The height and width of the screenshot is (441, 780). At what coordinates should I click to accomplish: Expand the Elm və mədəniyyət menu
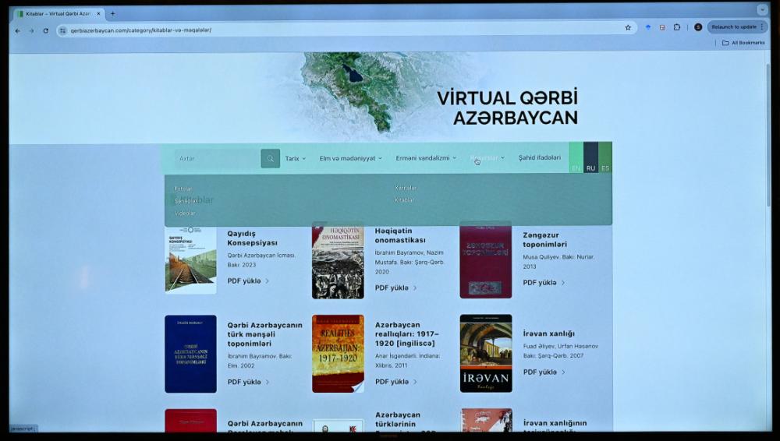(350, 158)
